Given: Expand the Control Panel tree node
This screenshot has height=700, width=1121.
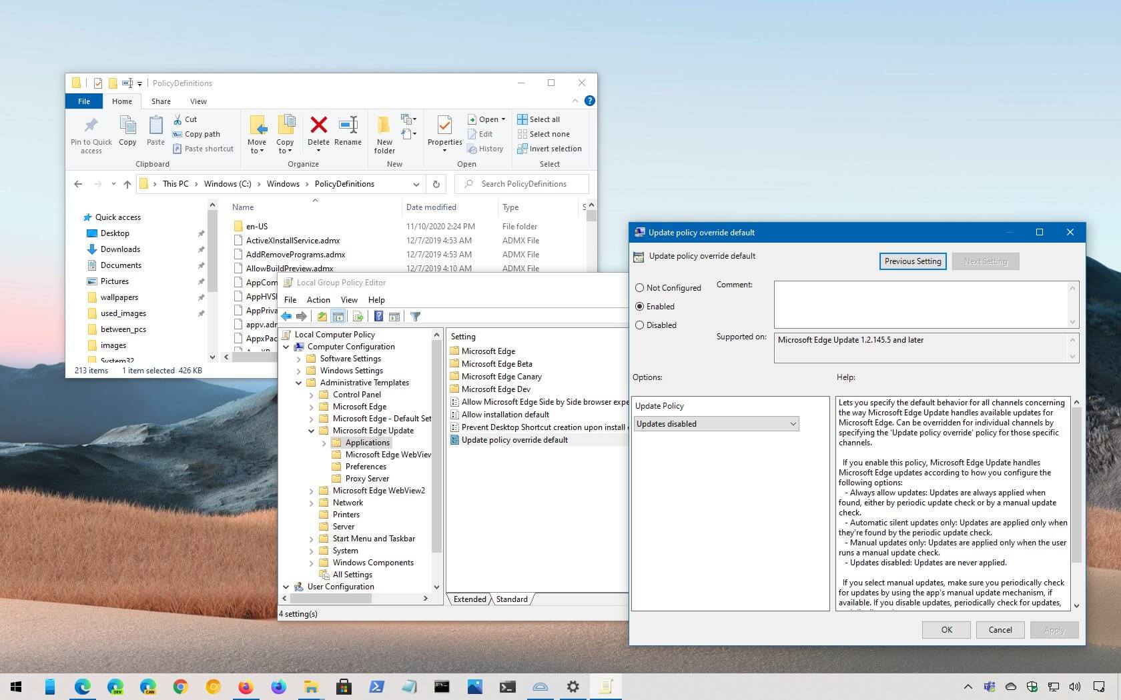Looking at the screenshot, I should 312,395.
